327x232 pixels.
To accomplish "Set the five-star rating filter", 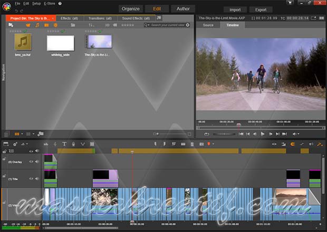I will coord(128,25).
